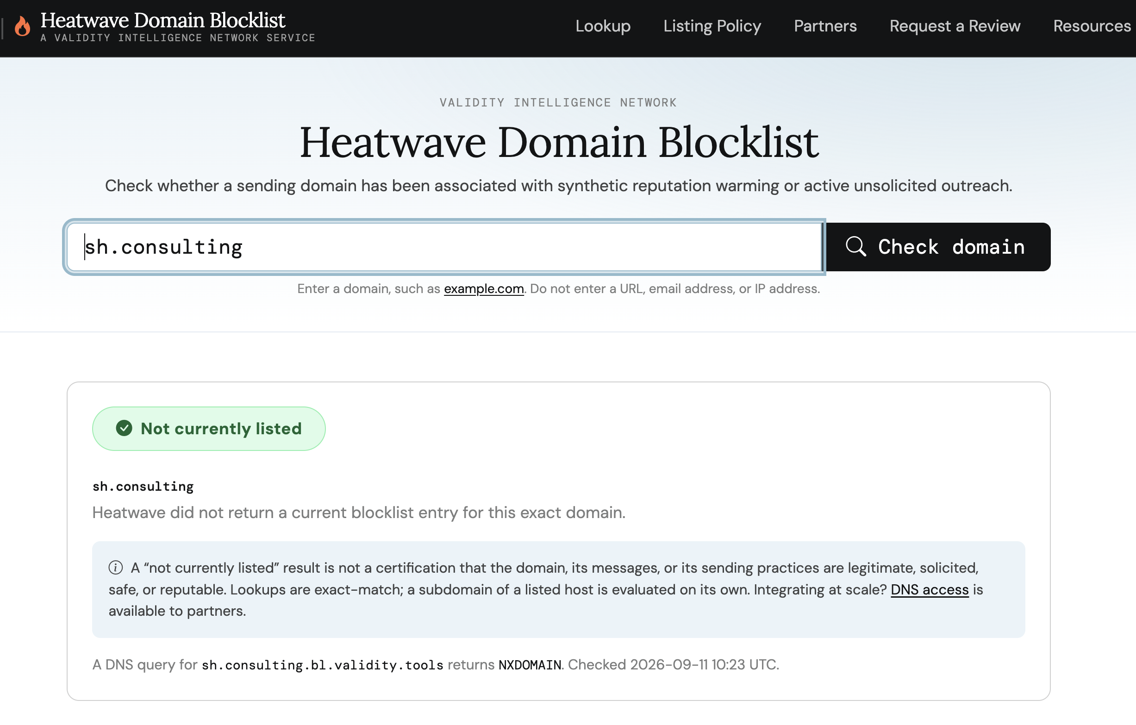
Task: Focus the domain lookup input field
Action: [x=445, y=247]
